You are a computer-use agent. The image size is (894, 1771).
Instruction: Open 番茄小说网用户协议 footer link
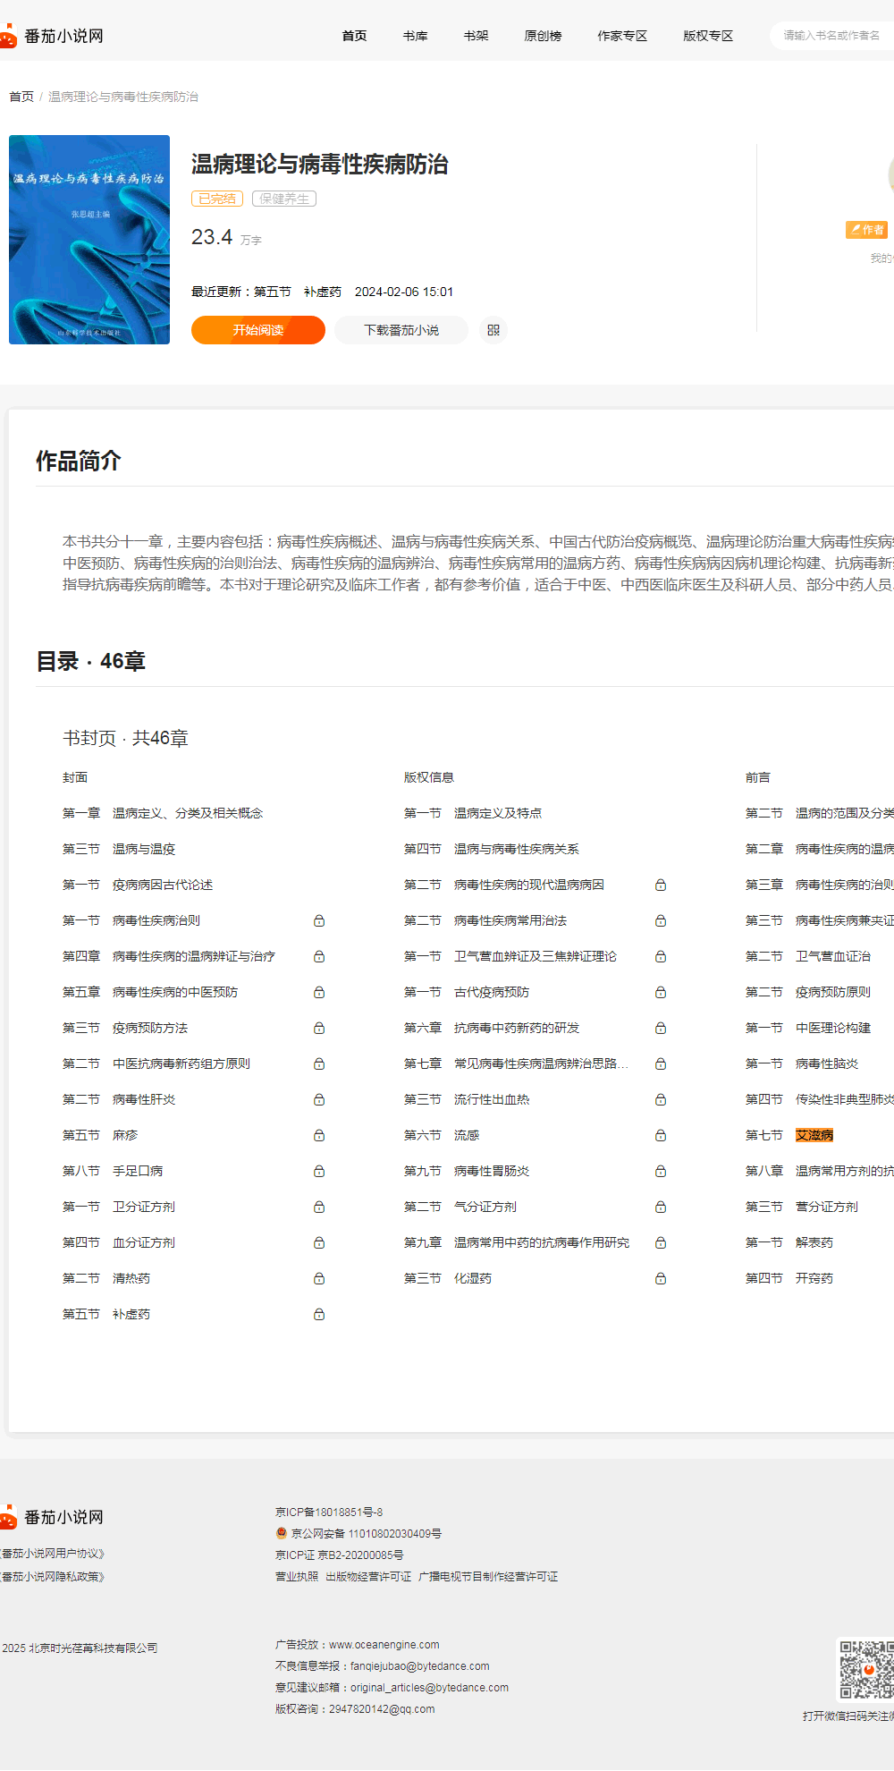(x=52, y=1554)
